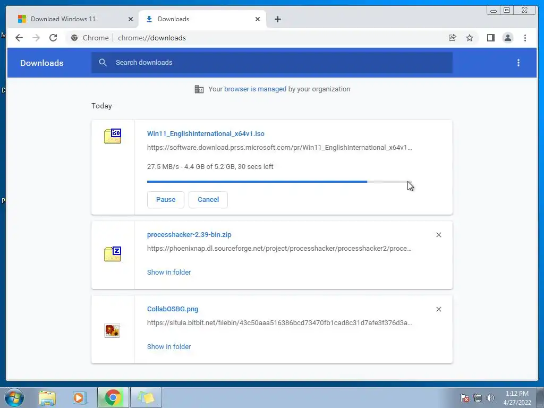Click the 'browser is managed' link

click(255, 89)
